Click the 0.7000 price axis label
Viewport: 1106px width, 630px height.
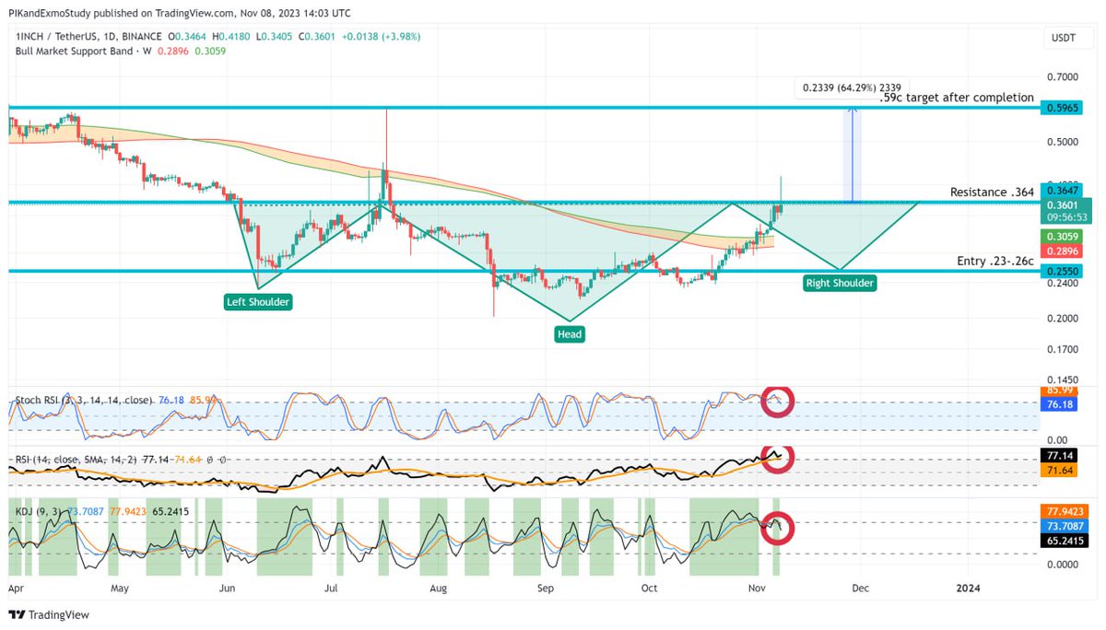1063,76
